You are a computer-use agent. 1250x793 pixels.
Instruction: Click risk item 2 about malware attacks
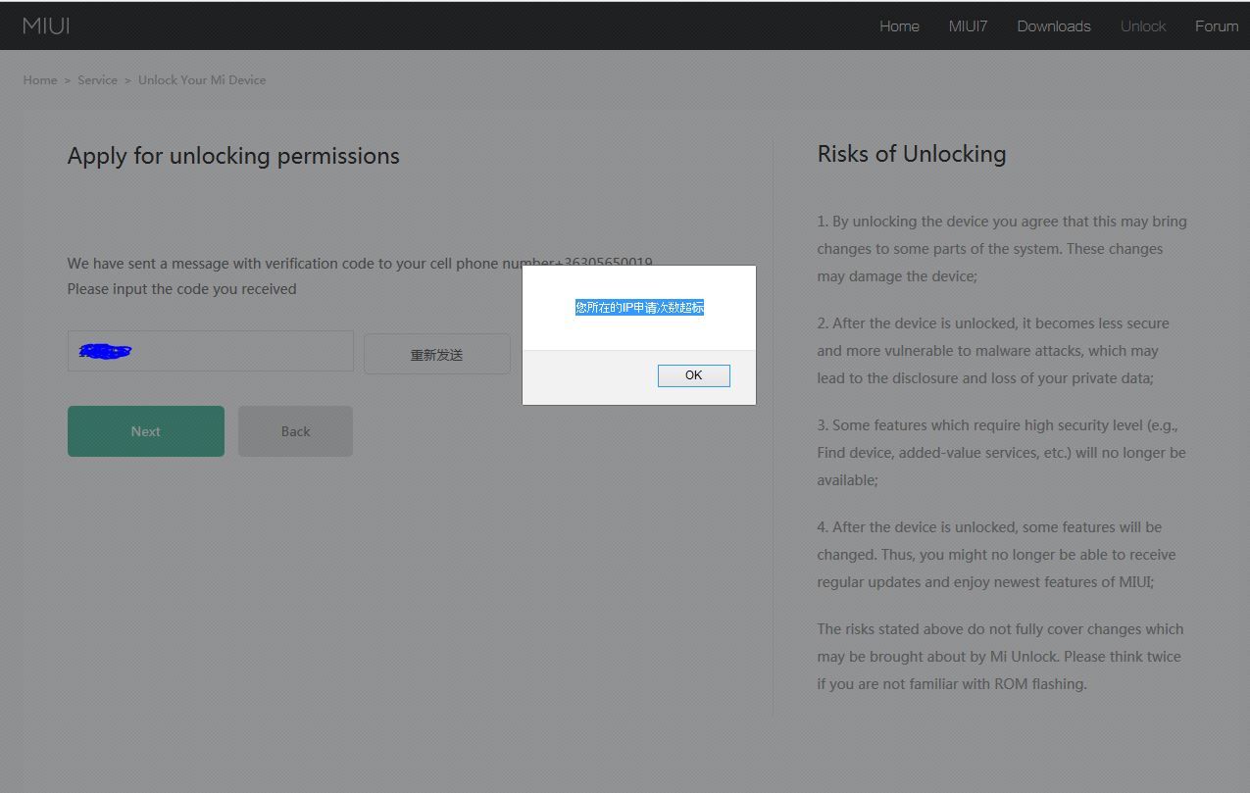(x=993, y=351)
